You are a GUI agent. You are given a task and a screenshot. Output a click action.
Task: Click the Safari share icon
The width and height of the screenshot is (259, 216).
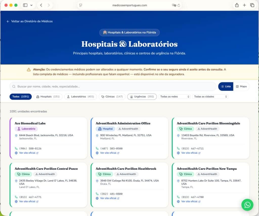pos(237,5)
